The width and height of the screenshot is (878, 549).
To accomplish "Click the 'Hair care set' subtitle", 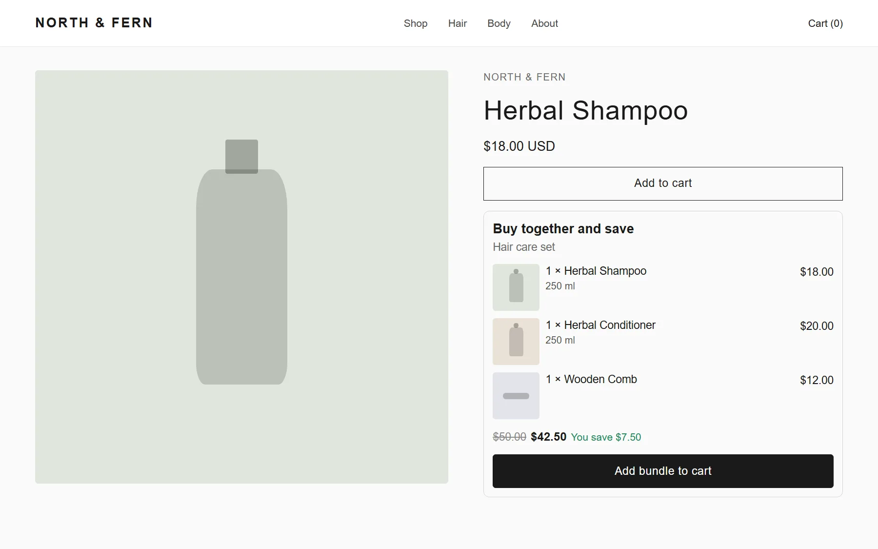I will pyautogui.click(x=524, y=247).
